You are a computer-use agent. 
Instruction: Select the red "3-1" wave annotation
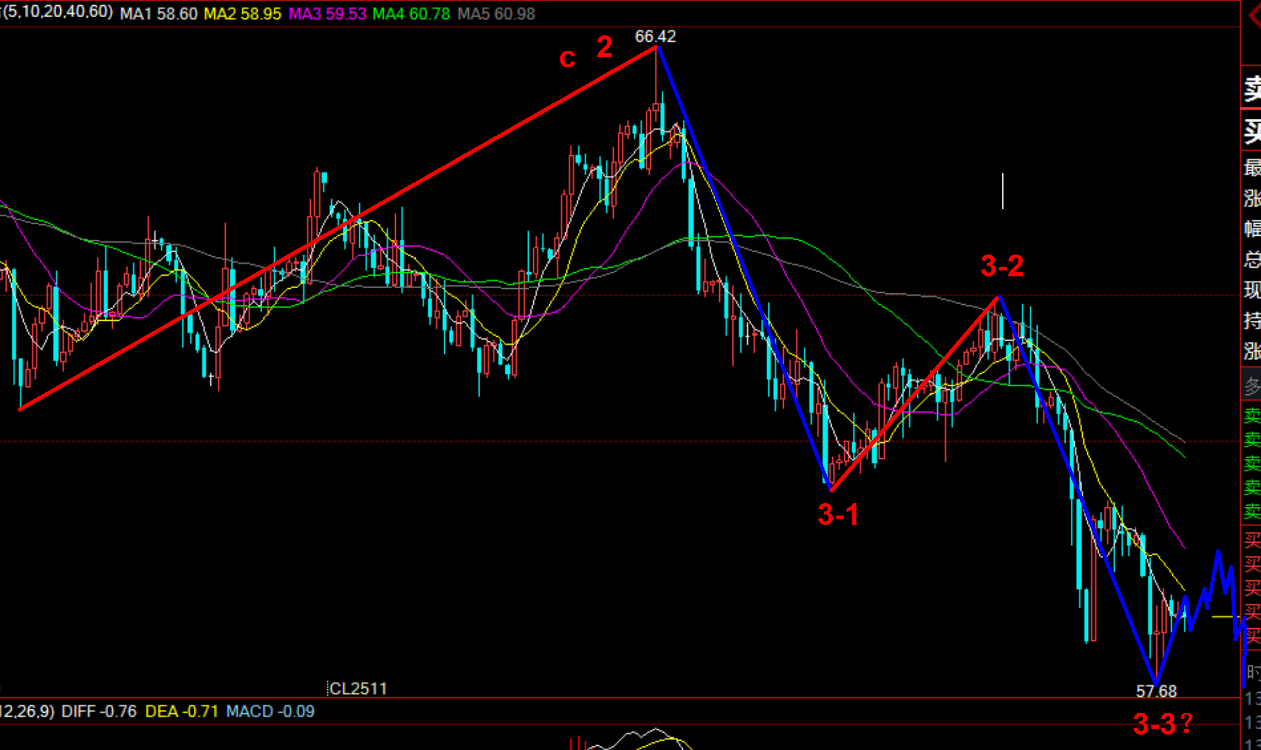coord(838,515)
